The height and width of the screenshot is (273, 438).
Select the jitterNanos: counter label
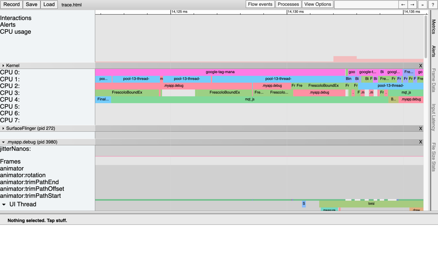15,149
